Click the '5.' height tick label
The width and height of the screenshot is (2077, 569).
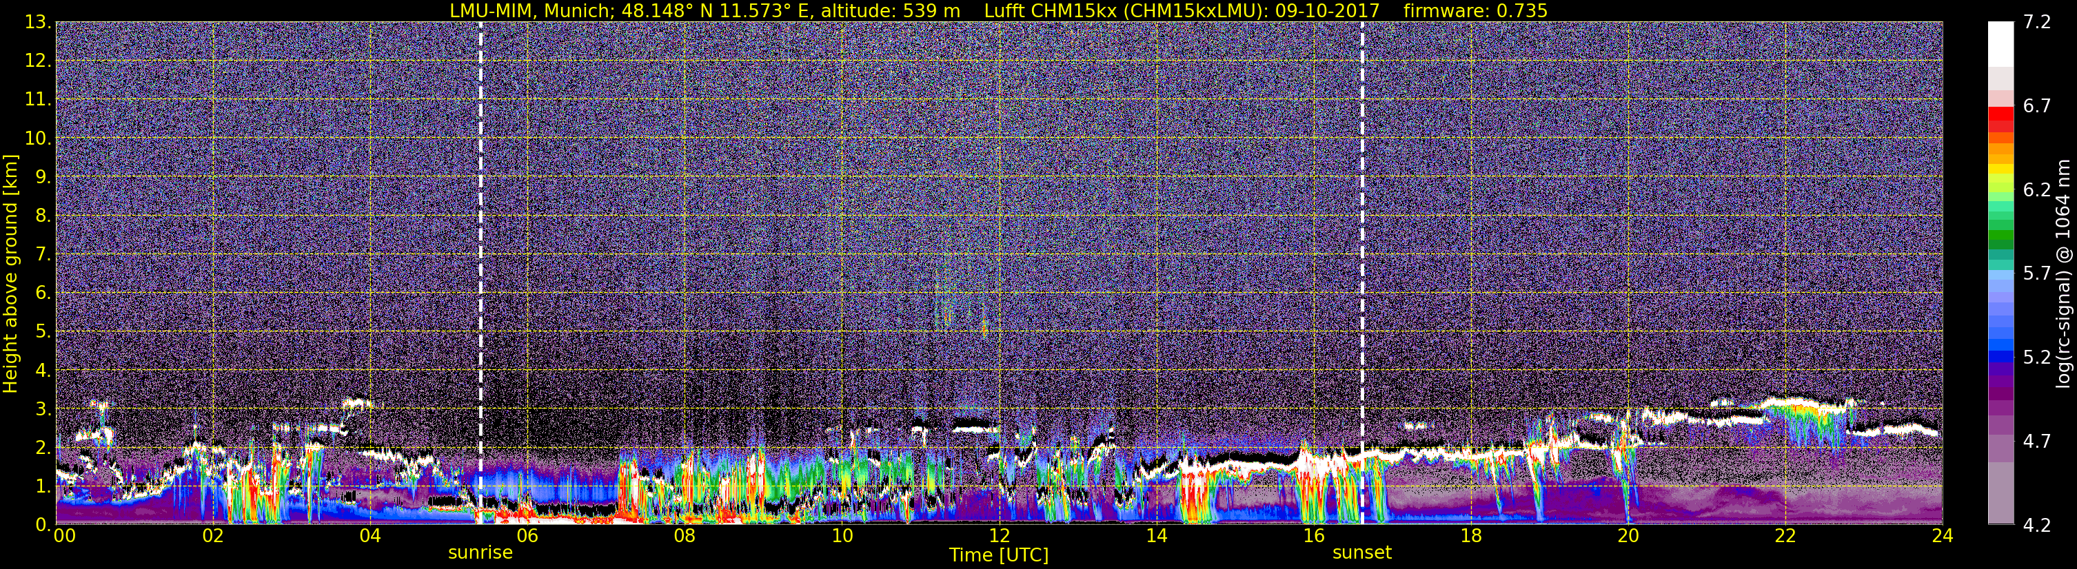(x=43, y=332)
